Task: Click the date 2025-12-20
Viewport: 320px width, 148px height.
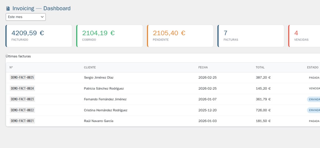Action: pos(207,110)
